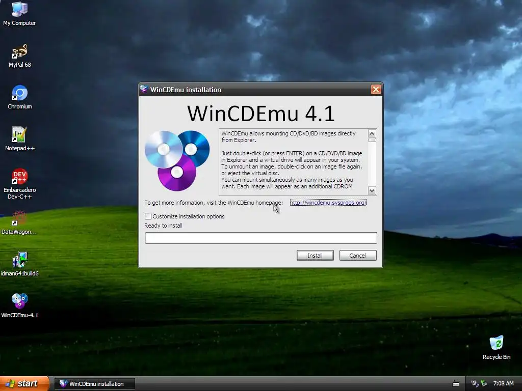Click the "WinCDEmu 4.1" heading
The width and height of the screenshot is (522, 391).
(260, 114)
